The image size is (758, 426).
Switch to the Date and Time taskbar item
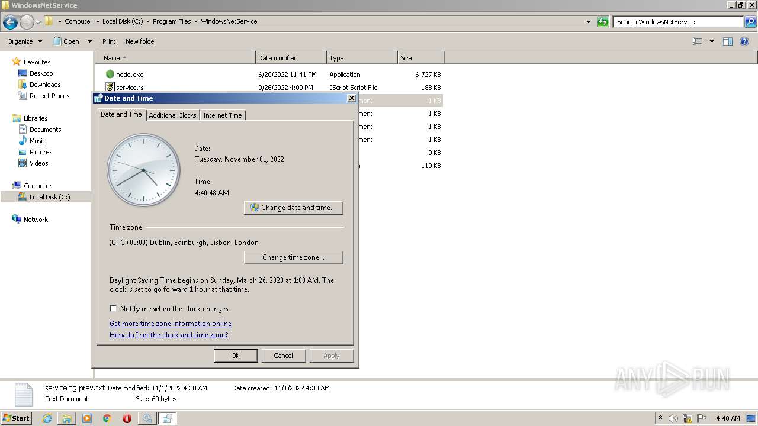(168, 418)
